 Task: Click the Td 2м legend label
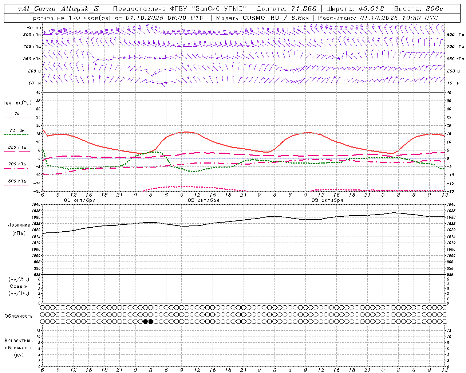17,130
